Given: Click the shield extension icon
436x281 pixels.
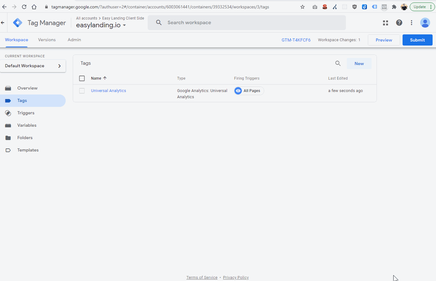Looking at the screenshot, I should coord(355,7).
